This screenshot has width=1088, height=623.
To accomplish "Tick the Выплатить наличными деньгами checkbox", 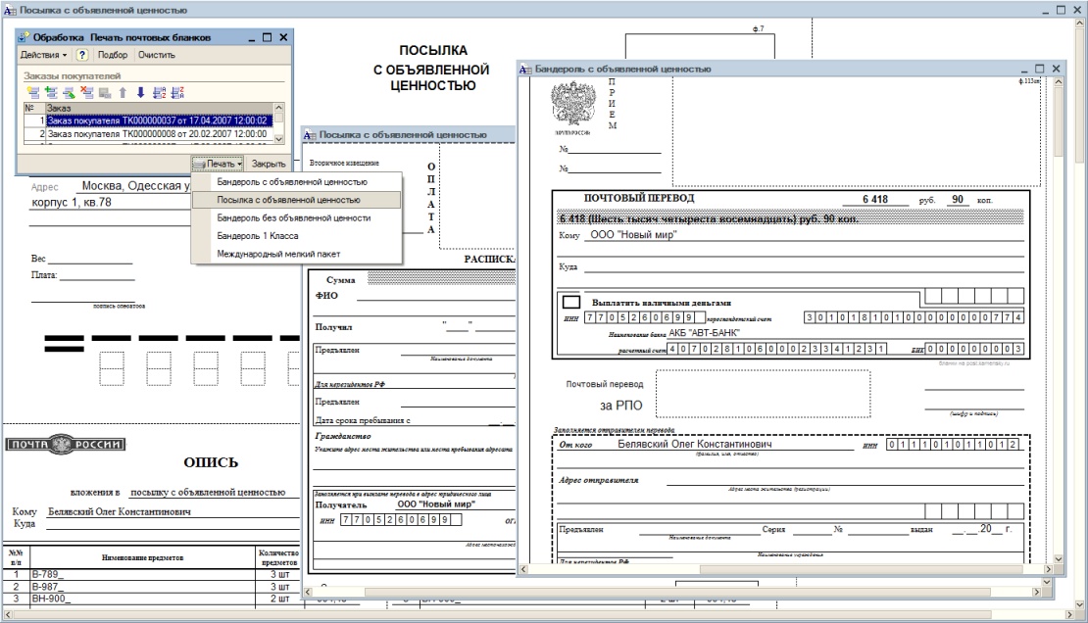I will pyautogui.click(x=571, y=303).
